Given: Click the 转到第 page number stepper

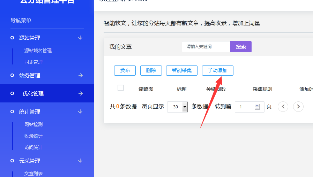Looking at the screenshot, I should (x=257, y=107).
